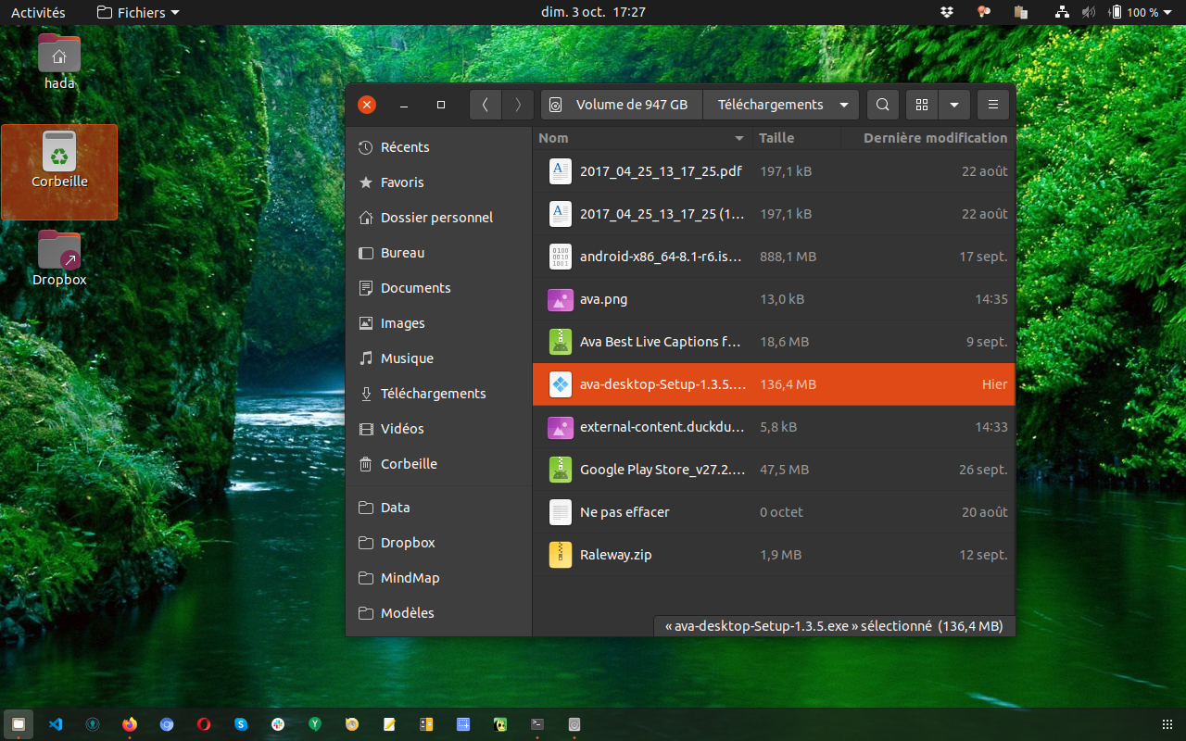Open Visual Studio Code from the dock
1186x741 pixels.
click(56, 724)
